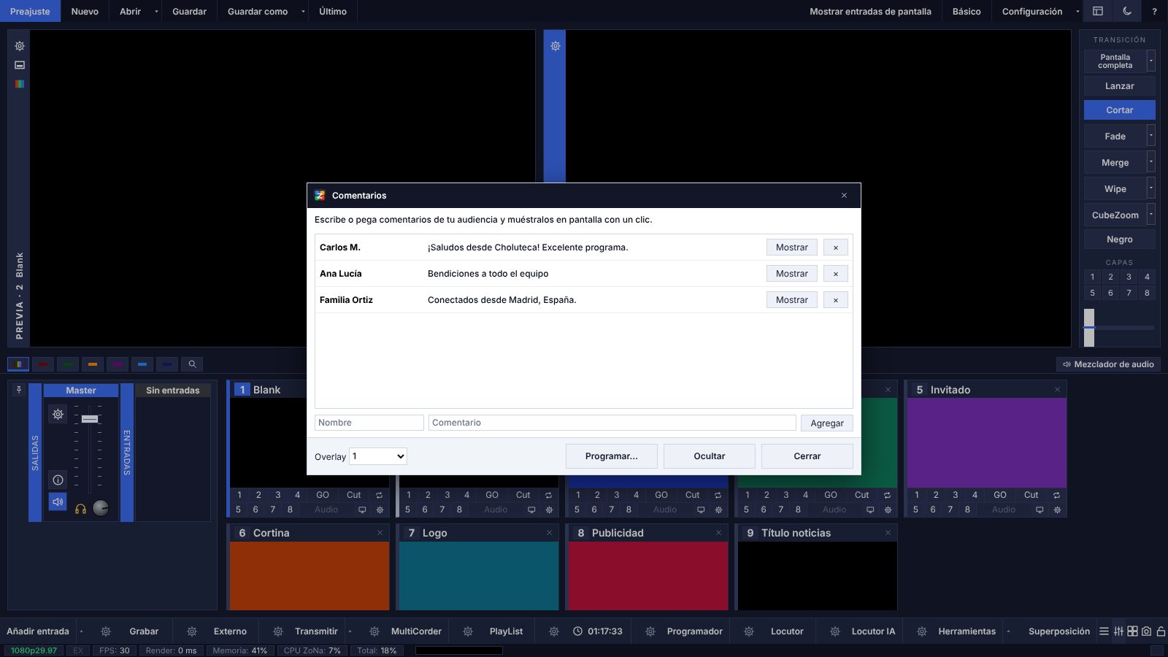Toggle layer 3 in the Capas panel

1129,277
